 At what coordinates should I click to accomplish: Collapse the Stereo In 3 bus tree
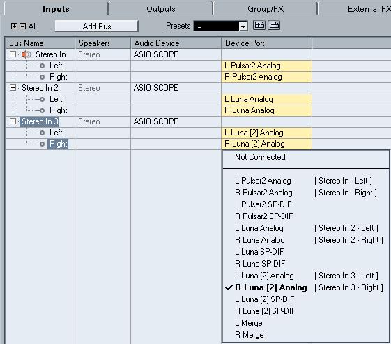pyautogui.click(x=13, y=121)
